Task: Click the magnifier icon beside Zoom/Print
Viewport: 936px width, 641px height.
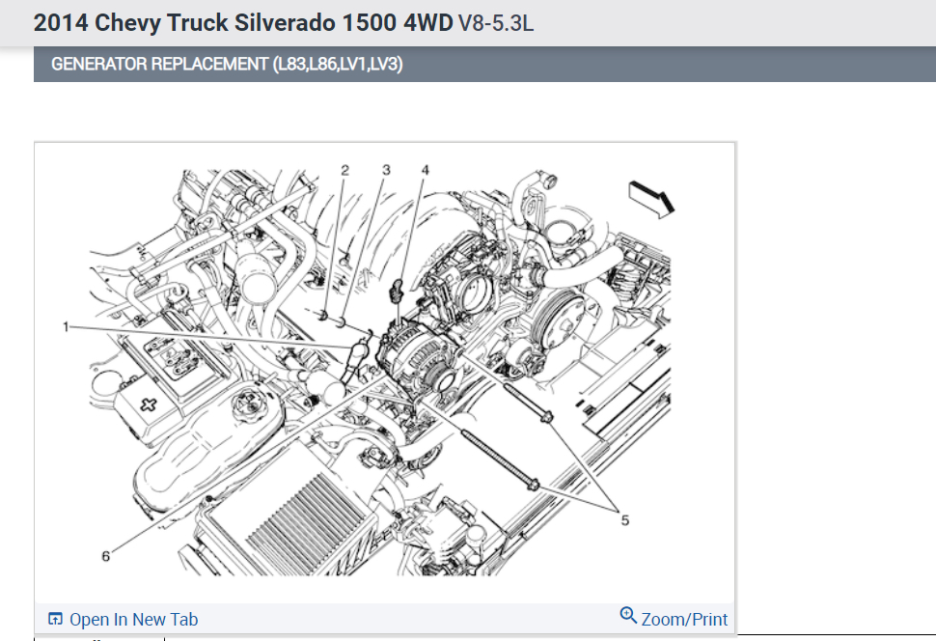Action: (628, 615)
